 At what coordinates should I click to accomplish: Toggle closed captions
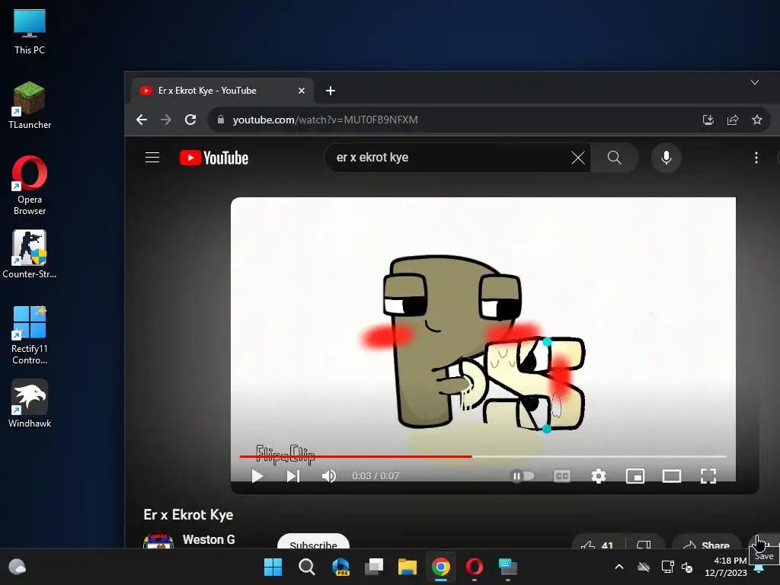click(x=561, y=476)
